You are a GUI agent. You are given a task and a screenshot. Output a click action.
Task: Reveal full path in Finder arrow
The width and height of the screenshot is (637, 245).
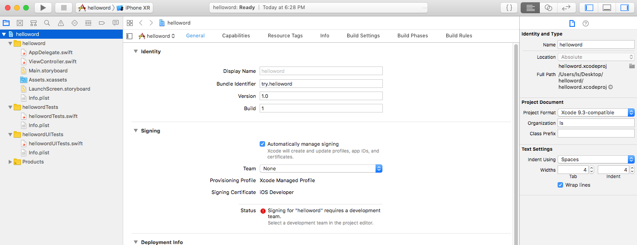click(611, 87)
